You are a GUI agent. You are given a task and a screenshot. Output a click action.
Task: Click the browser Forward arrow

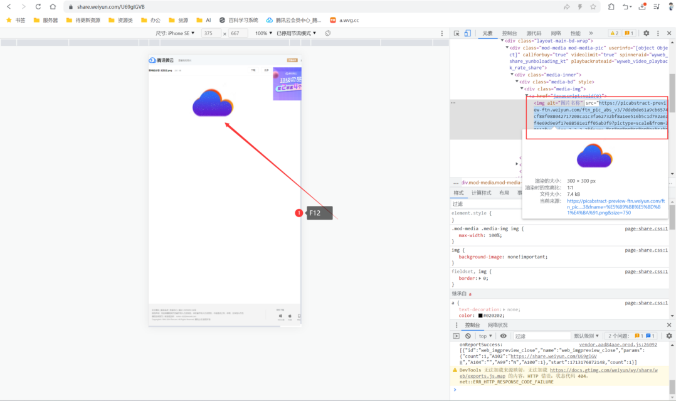click(x=23, y=6)
